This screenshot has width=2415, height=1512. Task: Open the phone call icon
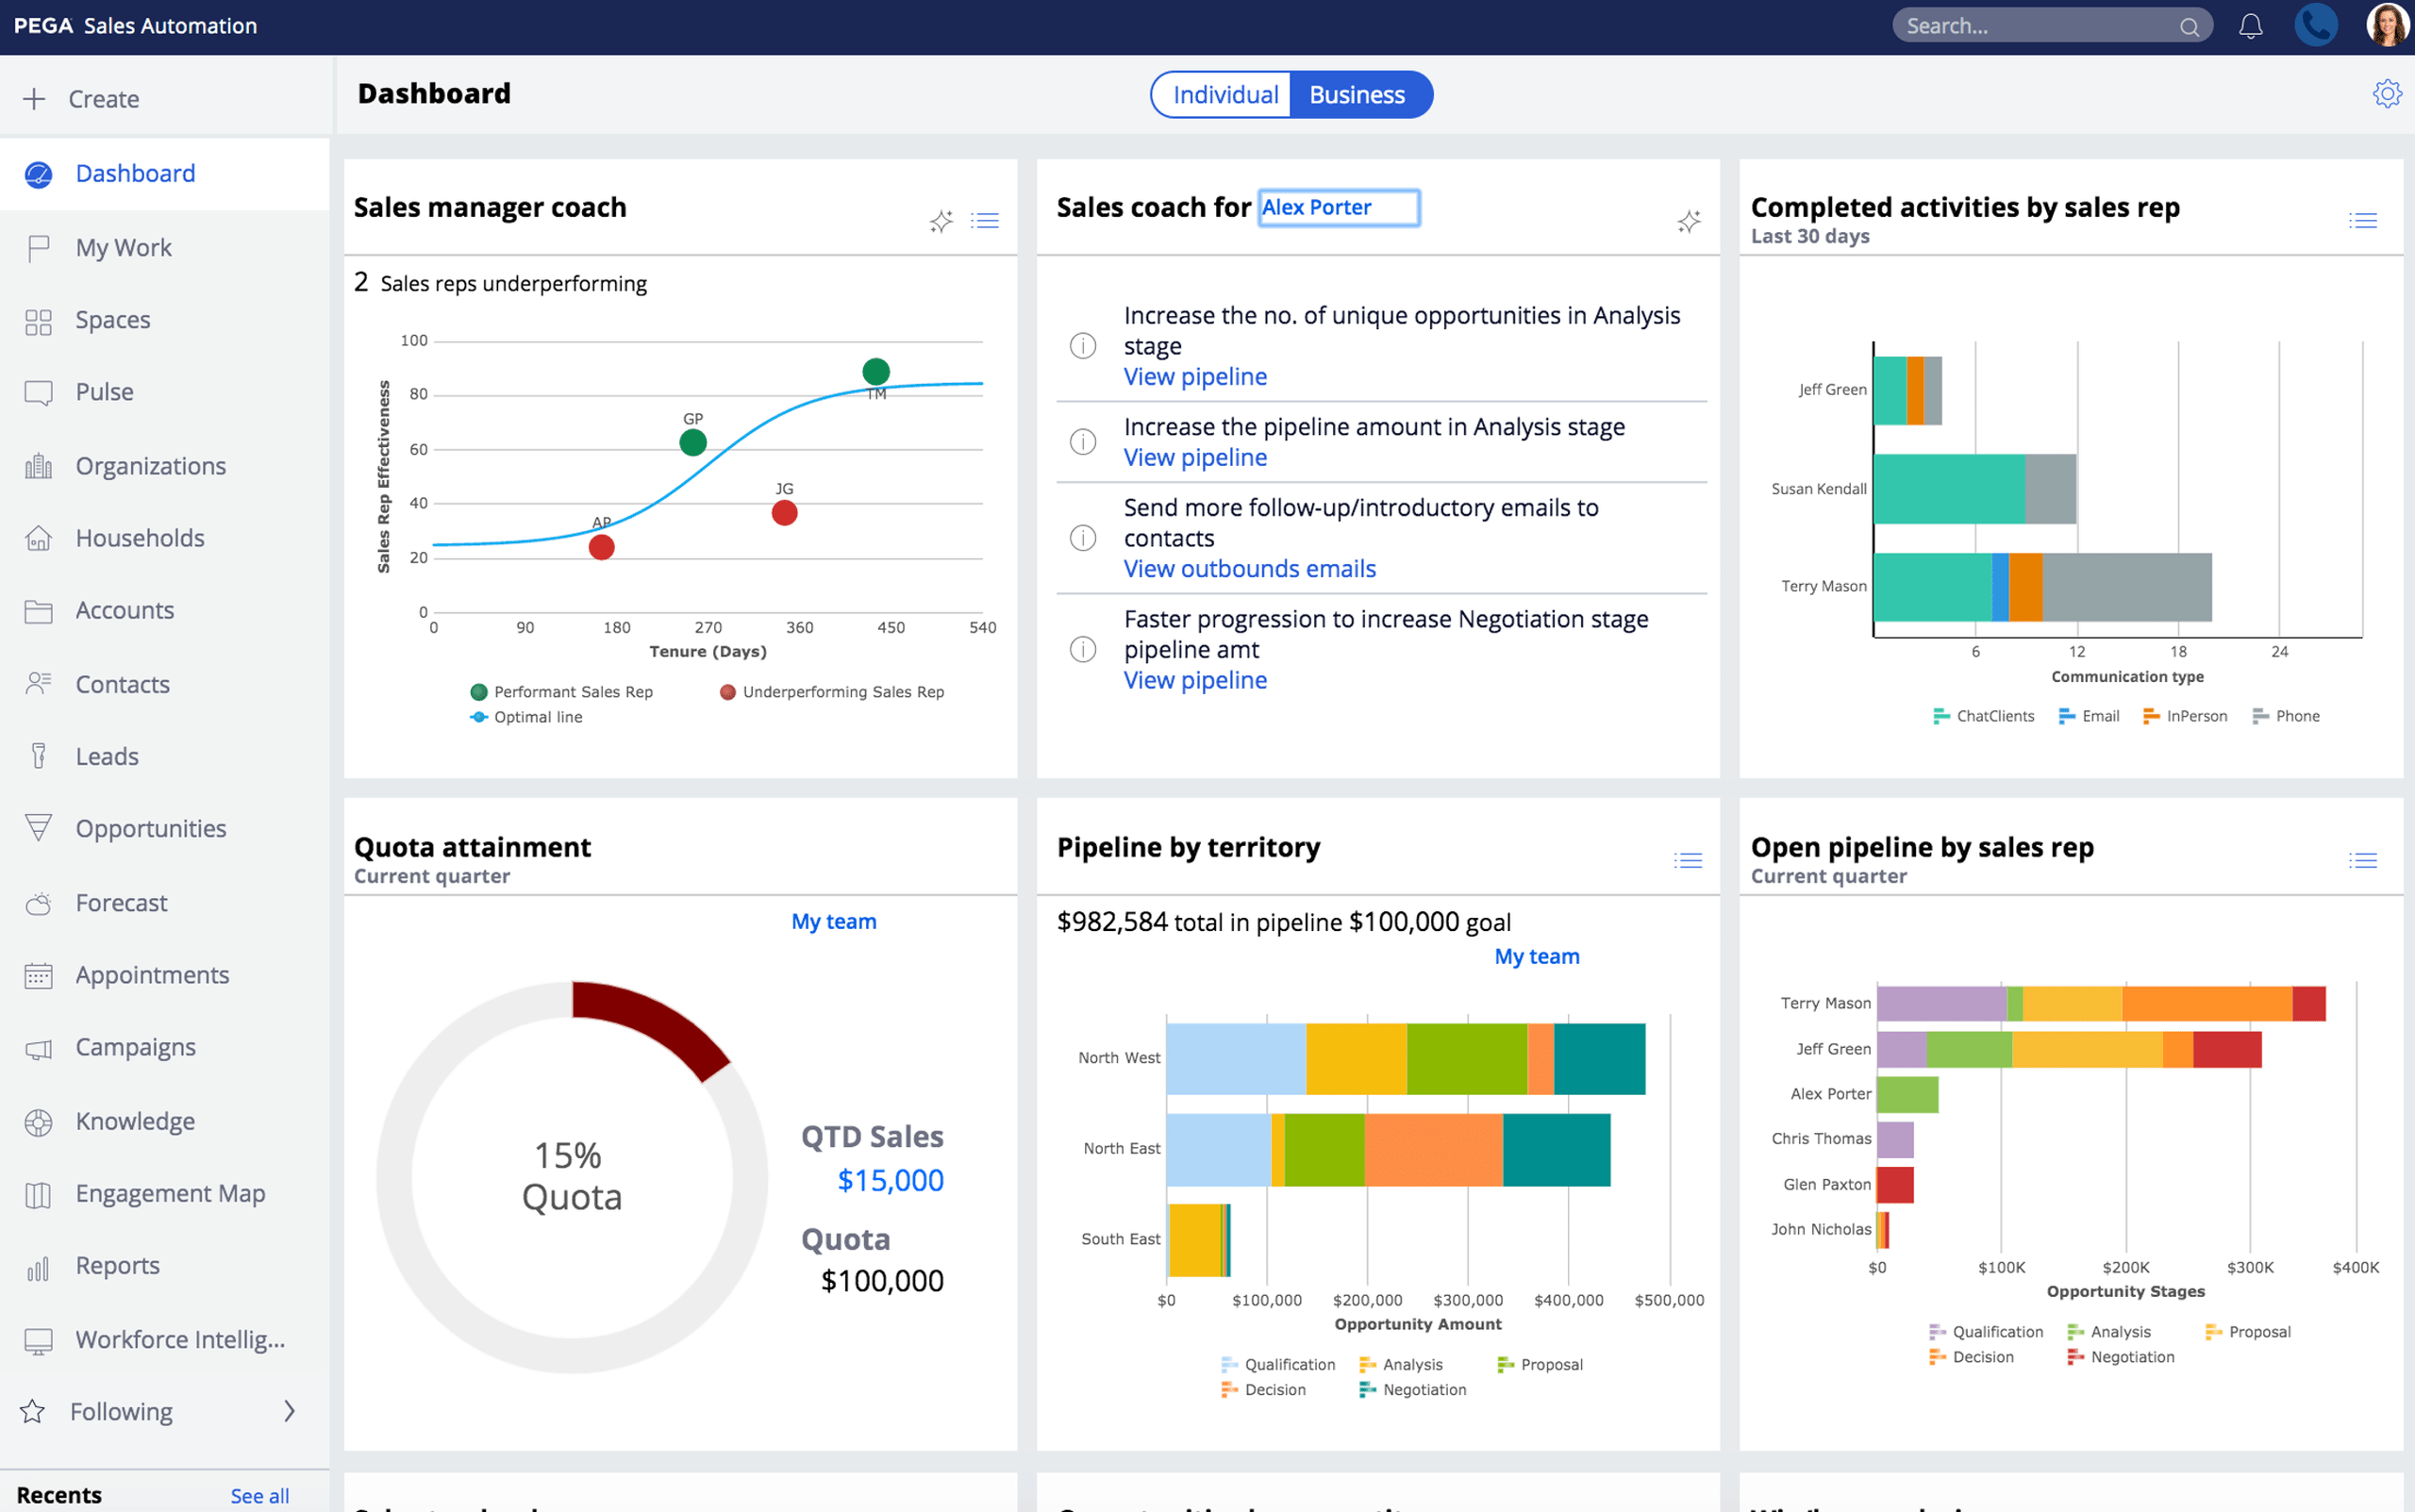(2314, 26)
